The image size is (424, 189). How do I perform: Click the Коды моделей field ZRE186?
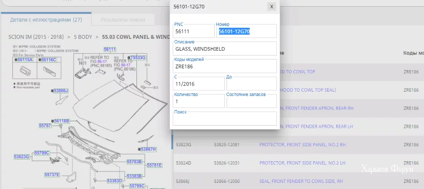225,66
